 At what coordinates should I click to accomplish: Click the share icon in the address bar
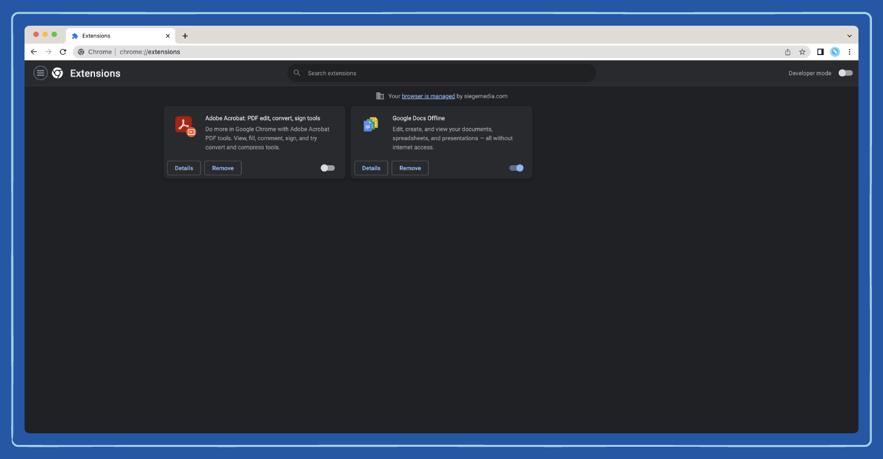tap(787, 52)
